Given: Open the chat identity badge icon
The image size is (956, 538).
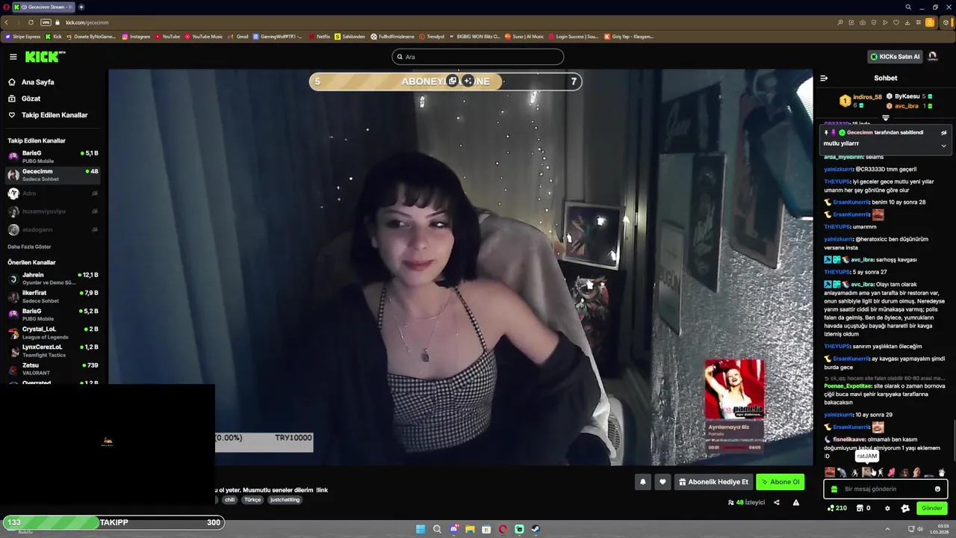Looking at the screenshot, I should coord(905,508).
